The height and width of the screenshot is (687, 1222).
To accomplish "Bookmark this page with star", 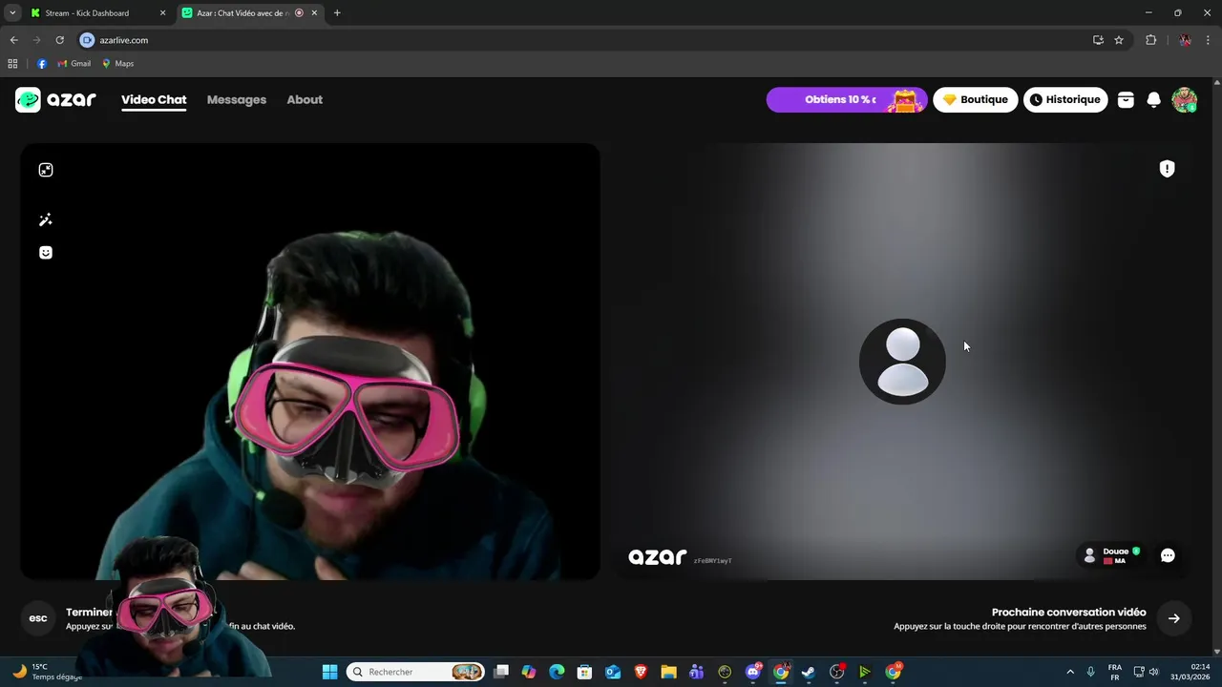I will click(1119, 40).
